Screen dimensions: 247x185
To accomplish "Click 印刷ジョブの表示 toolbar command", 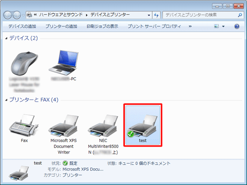I will pos(102,26).
